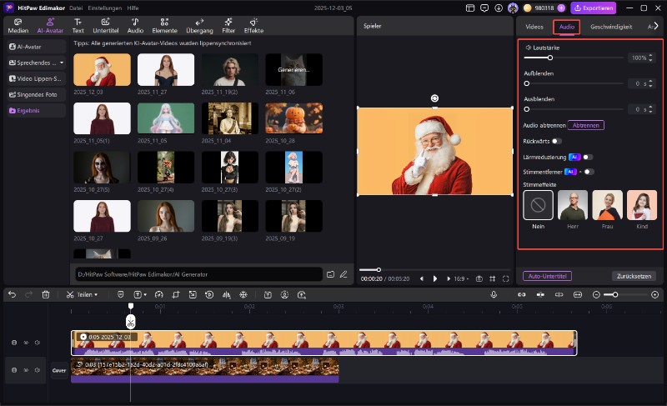Image resolution: width=667 pixels, height=406 pixels.
Task: Play the video in the player
Action: (x=434, y=279)
